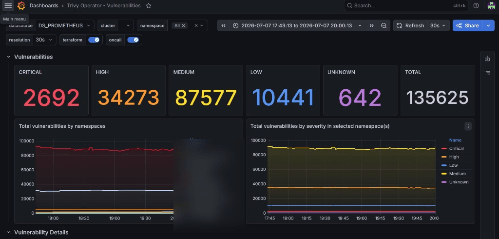Toggle High series in legend
Screen dimensions: 499x239
tap(454, 157)
